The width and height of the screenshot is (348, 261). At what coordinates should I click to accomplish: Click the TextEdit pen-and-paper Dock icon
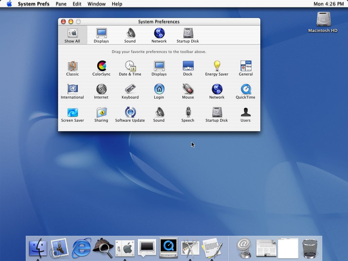point(212,248)
